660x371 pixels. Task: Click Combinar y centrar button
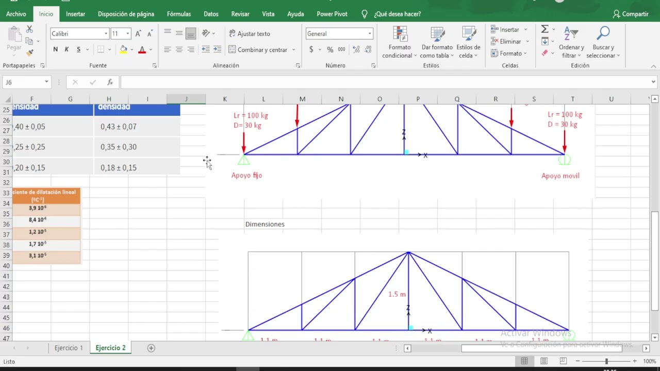click(x=257, y=49)
